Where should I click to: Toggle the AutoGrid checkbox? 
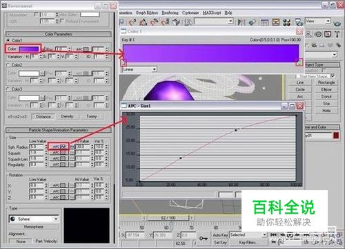click(324, 70)
